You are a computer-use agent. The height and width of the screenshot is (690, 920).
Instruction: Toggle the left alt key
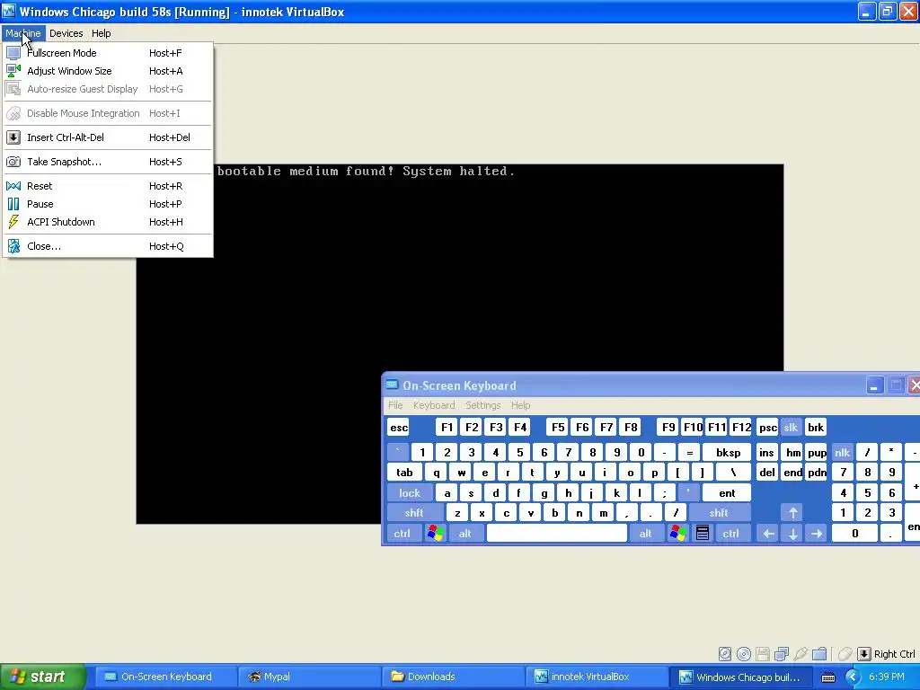tap(465, 534)
